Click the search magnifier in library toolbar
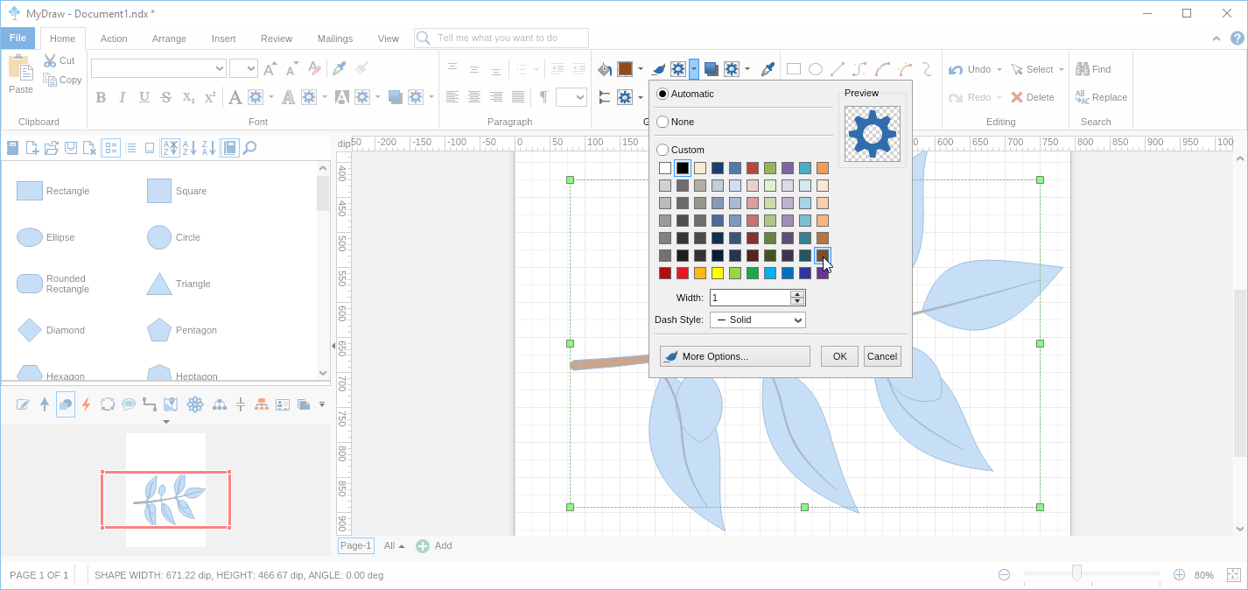1248x590 pixels. pos(249,148)
